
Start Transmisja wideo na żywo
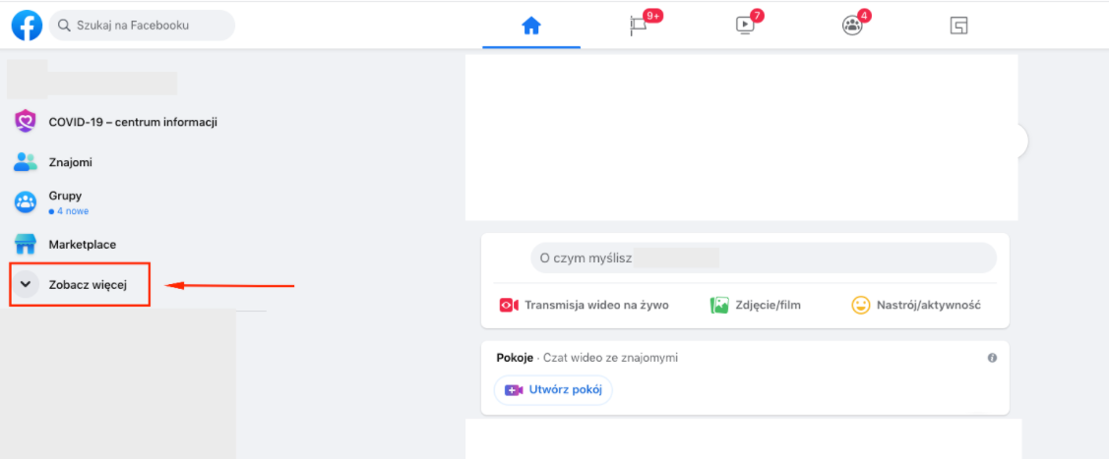tap(596, 305)
